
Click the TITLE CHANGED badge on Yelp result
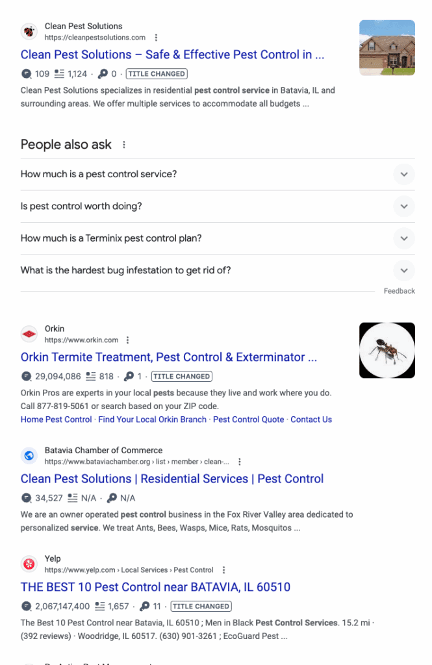coord(201,606)
